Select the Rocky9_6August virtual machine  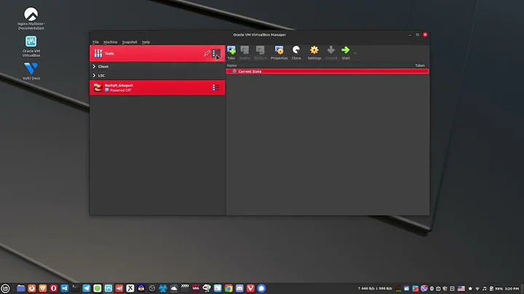click(157, 87)
